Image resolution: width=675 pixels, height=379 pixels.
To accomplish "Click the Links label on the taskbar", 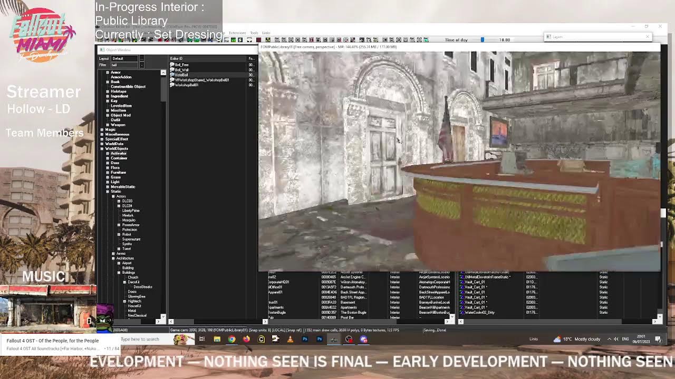I will (x=534, y=340).
